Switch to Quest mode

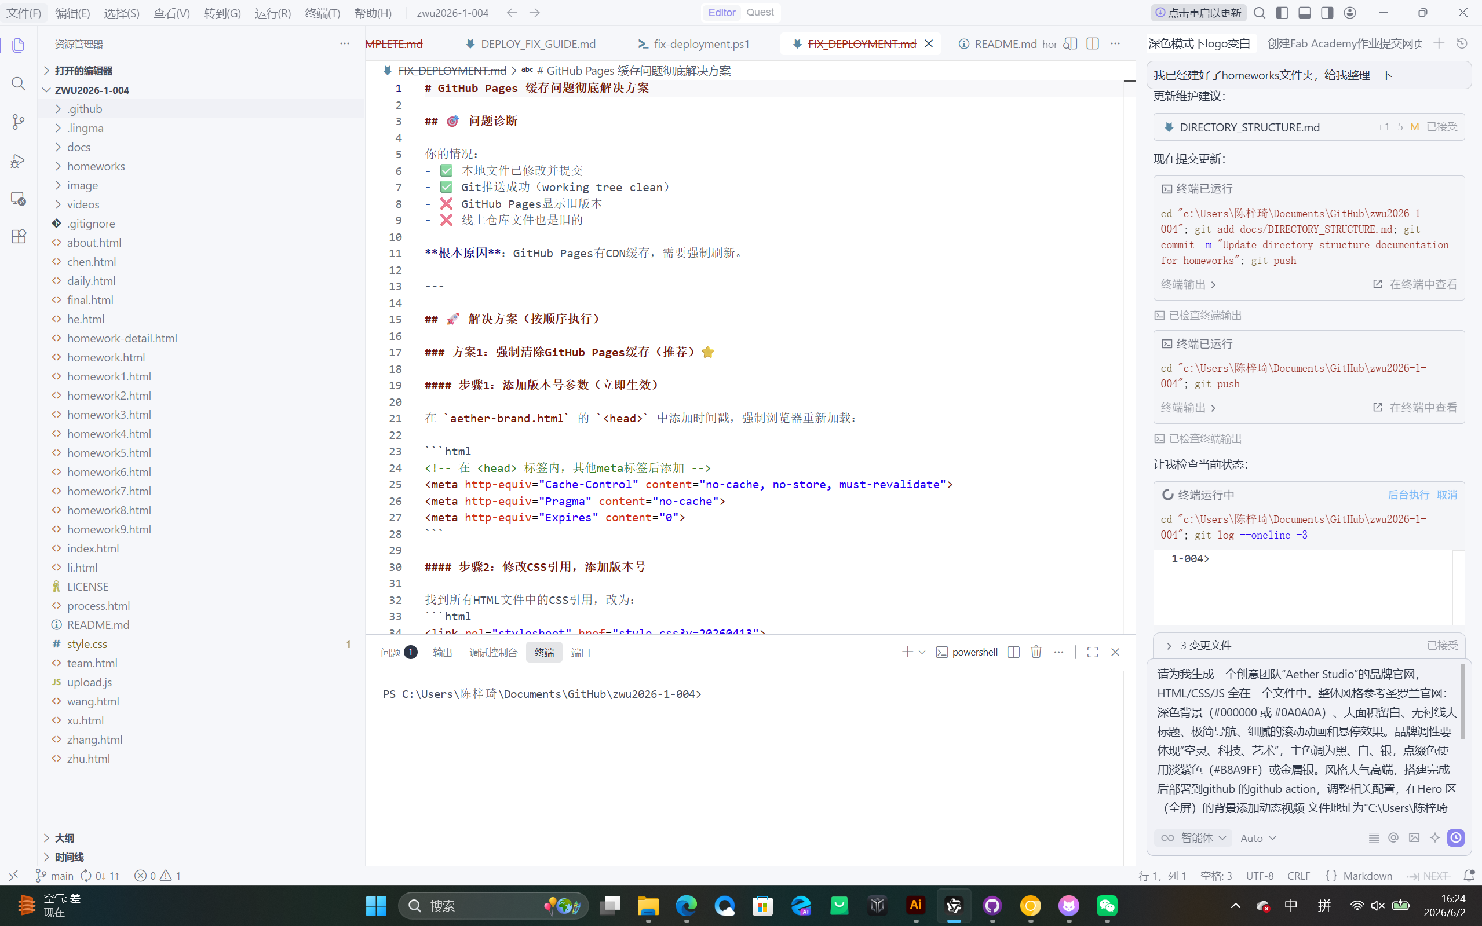point(760,12)
